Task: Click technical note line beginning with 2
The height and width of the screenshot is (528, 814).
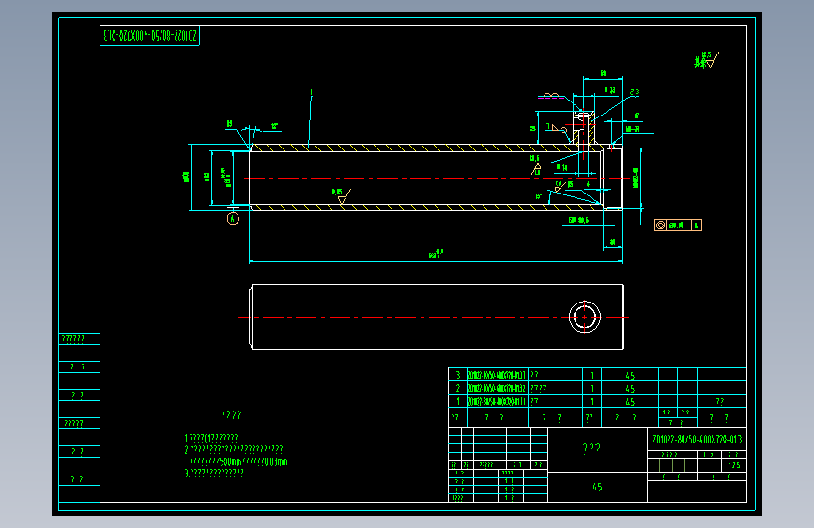Action: tap(234, 449)
